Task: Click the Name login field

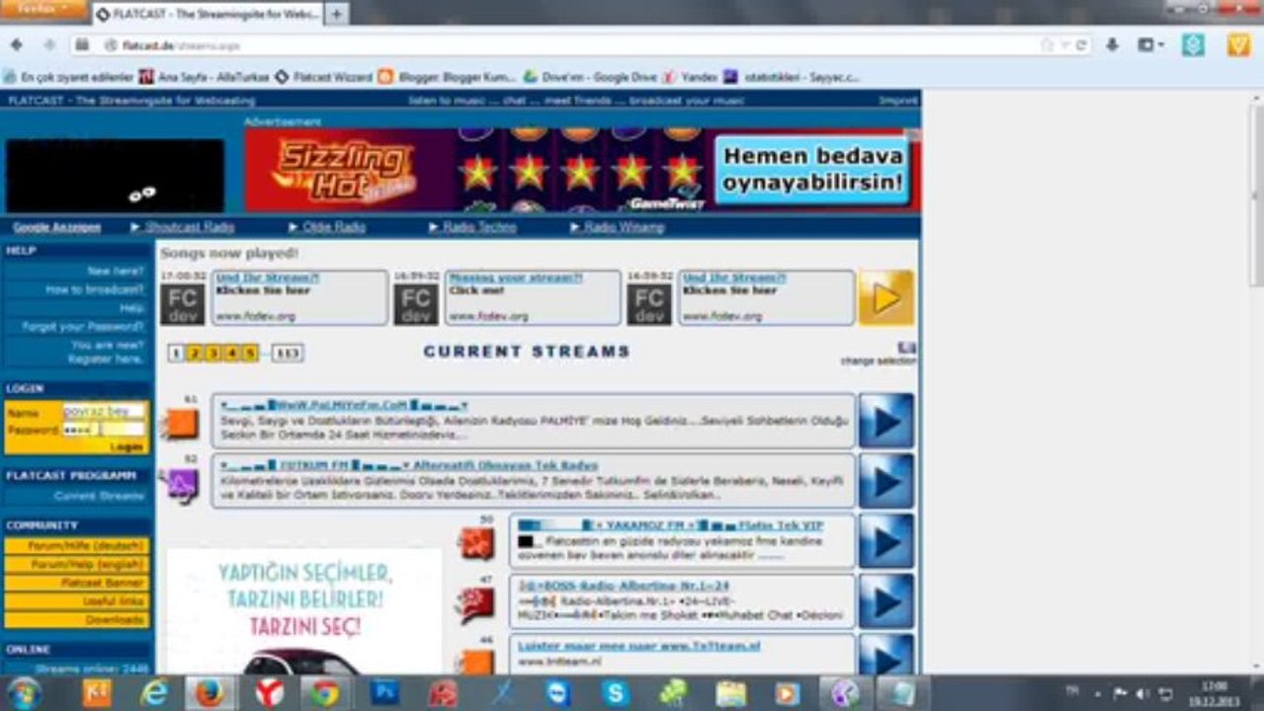Action: click(x=103, y=411)
